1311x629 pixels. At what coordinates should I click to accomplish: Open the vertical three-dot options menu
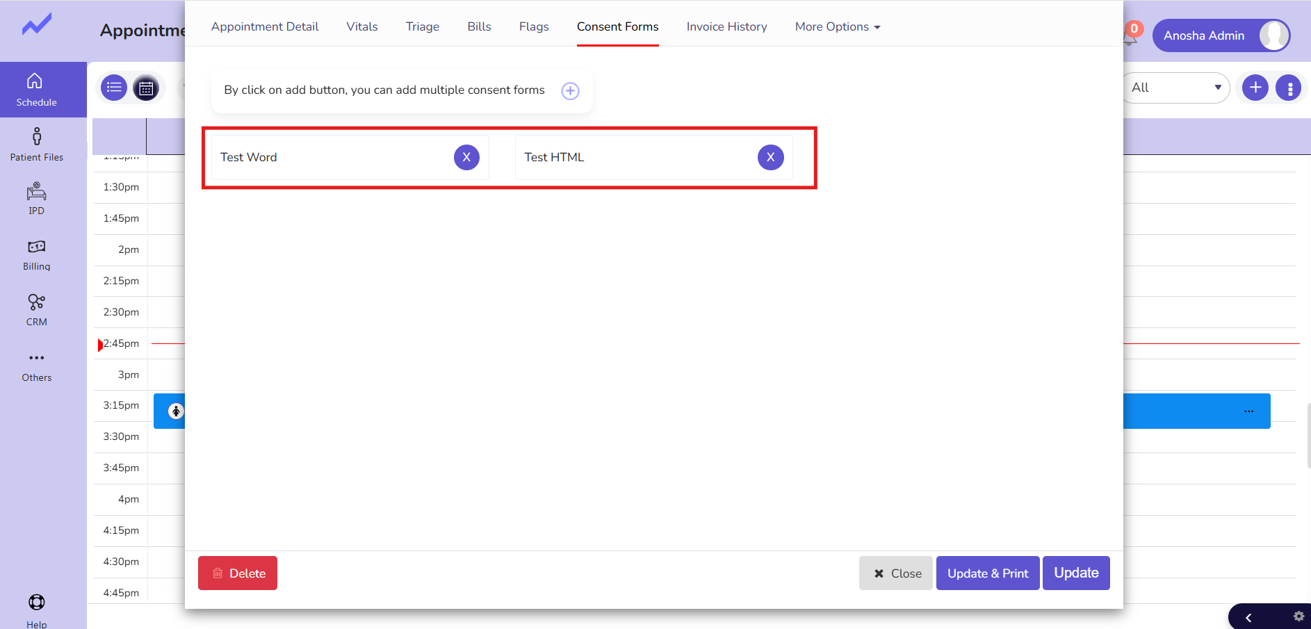tap(1289, 88)
